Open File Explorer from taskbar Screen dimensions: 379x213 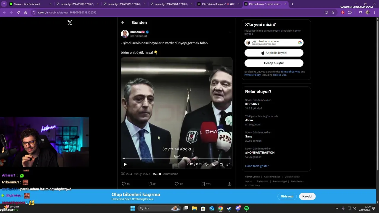pos(195,208)
